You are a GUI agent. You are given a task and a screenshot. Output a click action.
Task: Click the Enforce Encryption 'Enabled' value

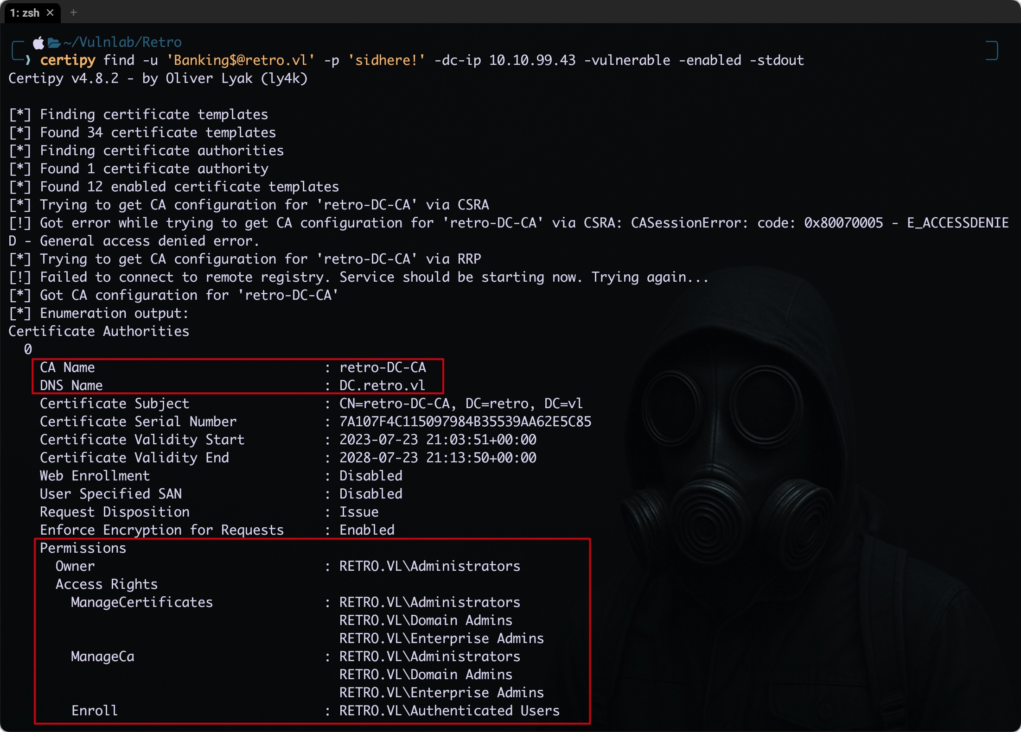click(x=367, y=530)
